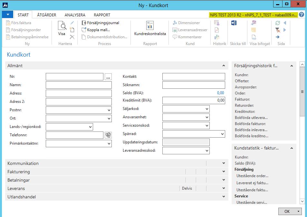Click the links document icon in Visa bifogat
The width and height of the screenshot is (307, 217).
tap(254, 37)
